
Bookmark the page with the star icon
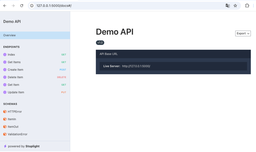coord(235,5)
